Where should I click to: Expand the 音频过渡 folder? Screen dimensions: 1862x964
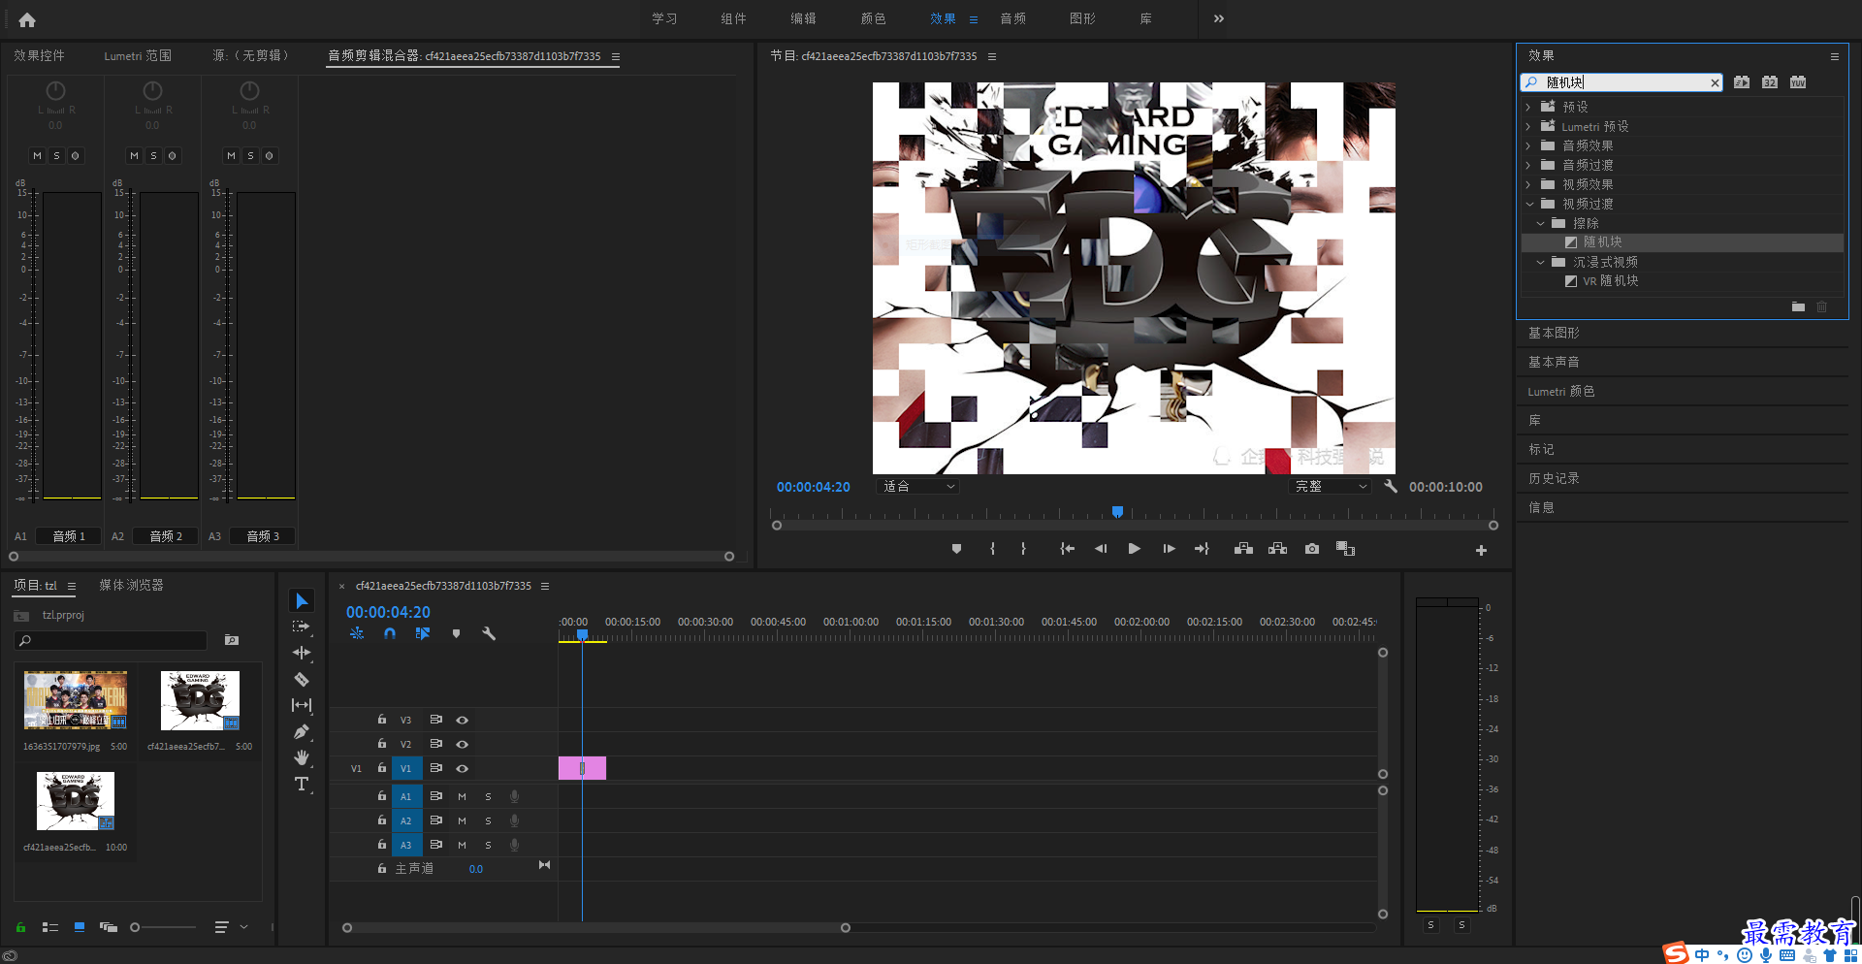tap(1528, 165)
